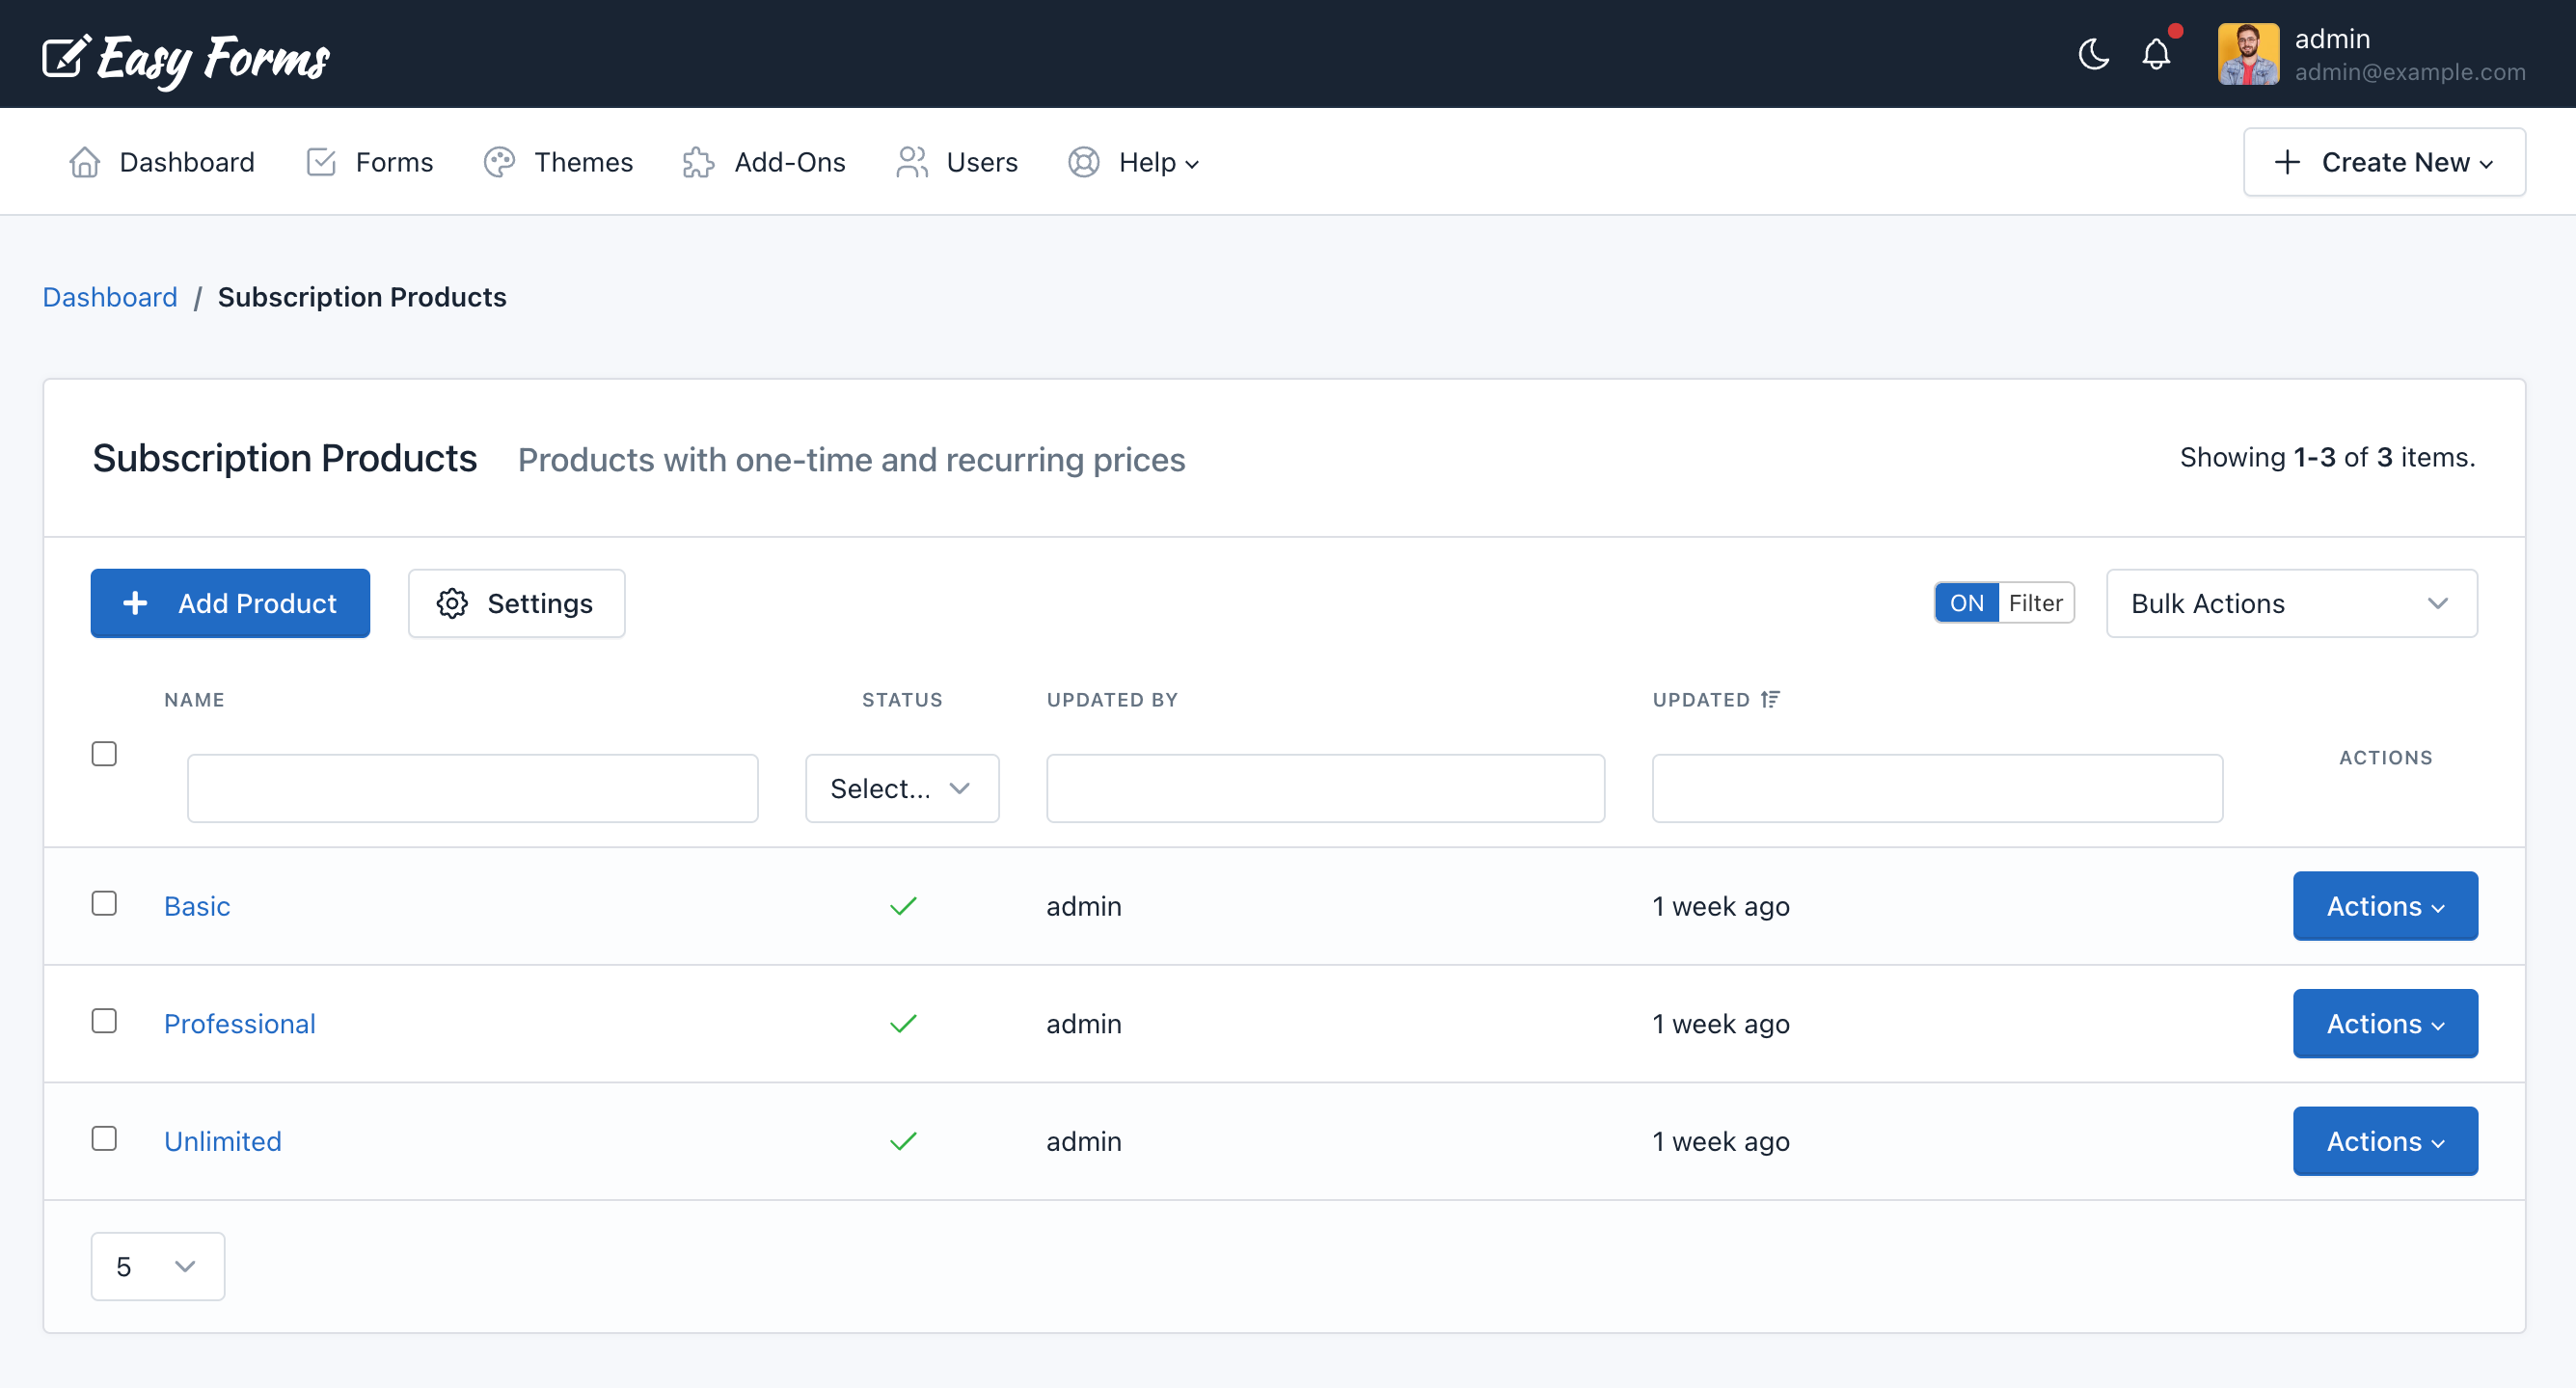
Task: Check the checkbox for the Basic product
Action: pos(104,902)
